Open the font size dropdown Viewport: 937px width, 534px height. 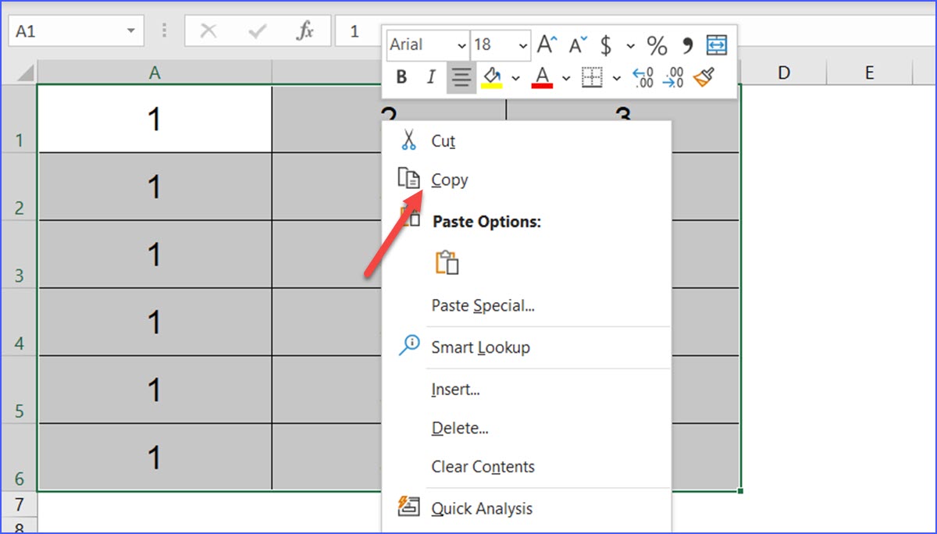pyautogui.click(x=522, y=44)
